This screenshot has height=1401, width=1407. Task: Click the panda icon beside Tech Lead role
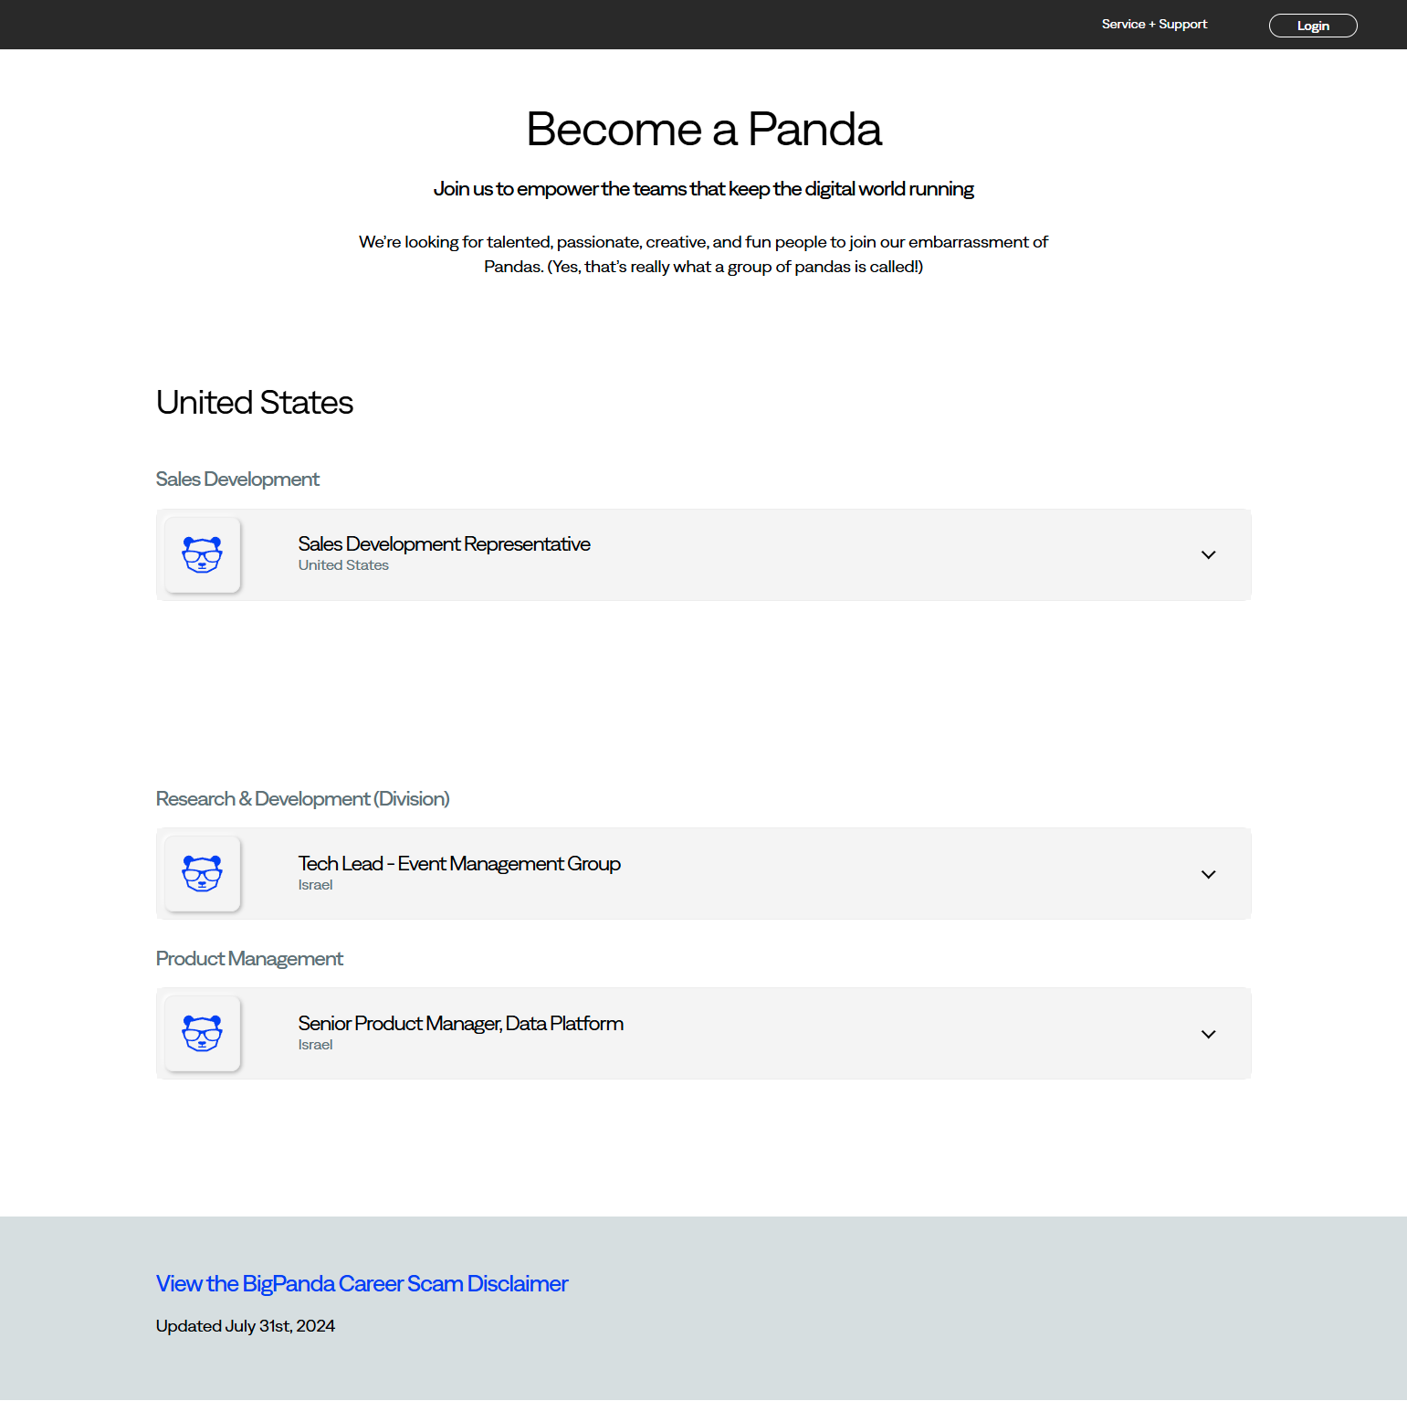tap(201, 873)
